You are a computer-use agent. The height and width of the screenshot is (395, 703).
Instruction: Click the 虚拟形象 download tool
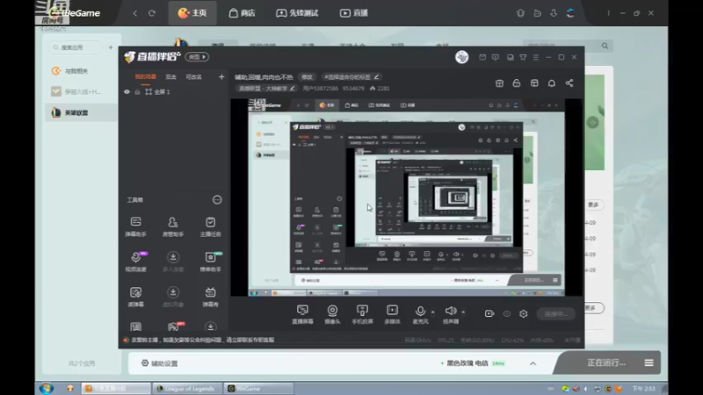[172, 297]
